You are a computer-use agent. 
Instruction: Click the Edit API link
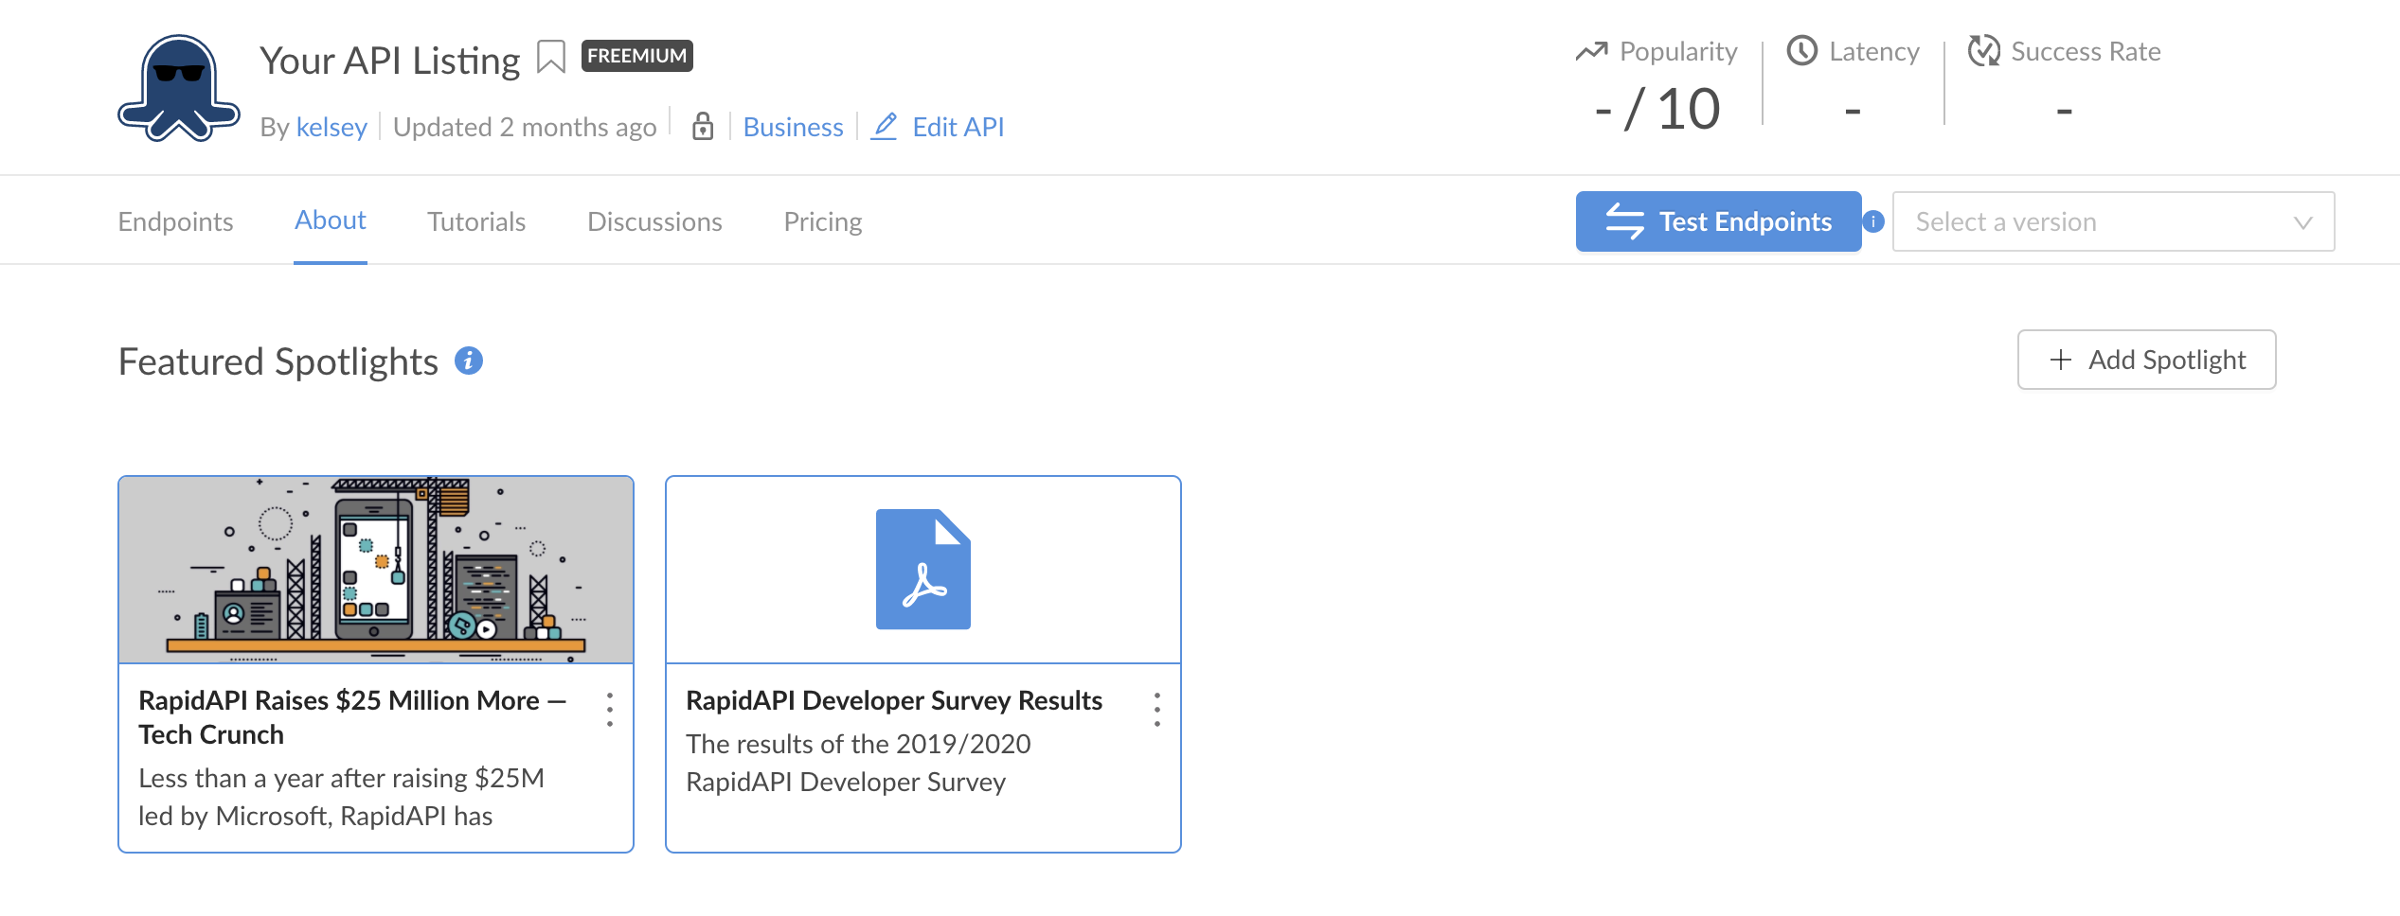[958, 127]
